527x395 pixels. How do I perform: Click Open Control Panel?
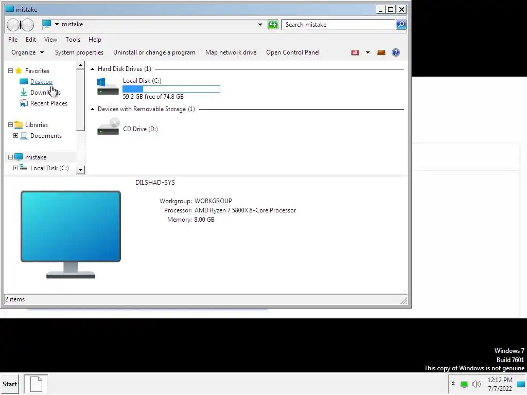click(293, 52)
